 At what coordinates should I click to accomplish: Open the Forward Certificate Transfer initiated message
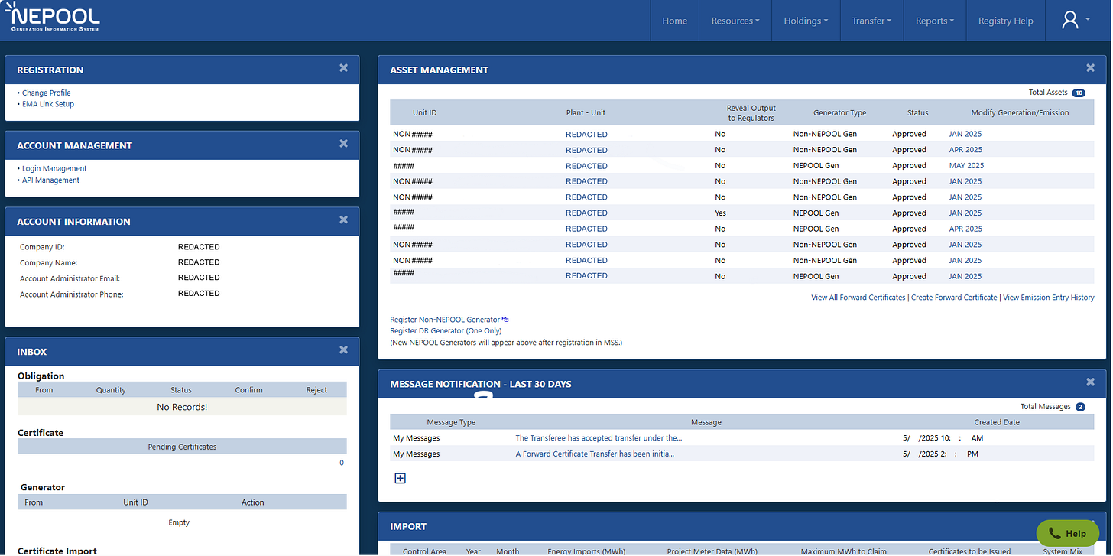point(595,454)
